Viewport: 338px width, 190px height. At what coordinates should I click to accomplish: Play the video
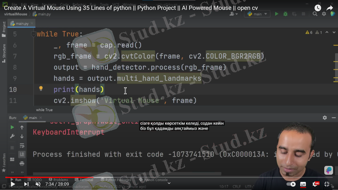[13, 184]
